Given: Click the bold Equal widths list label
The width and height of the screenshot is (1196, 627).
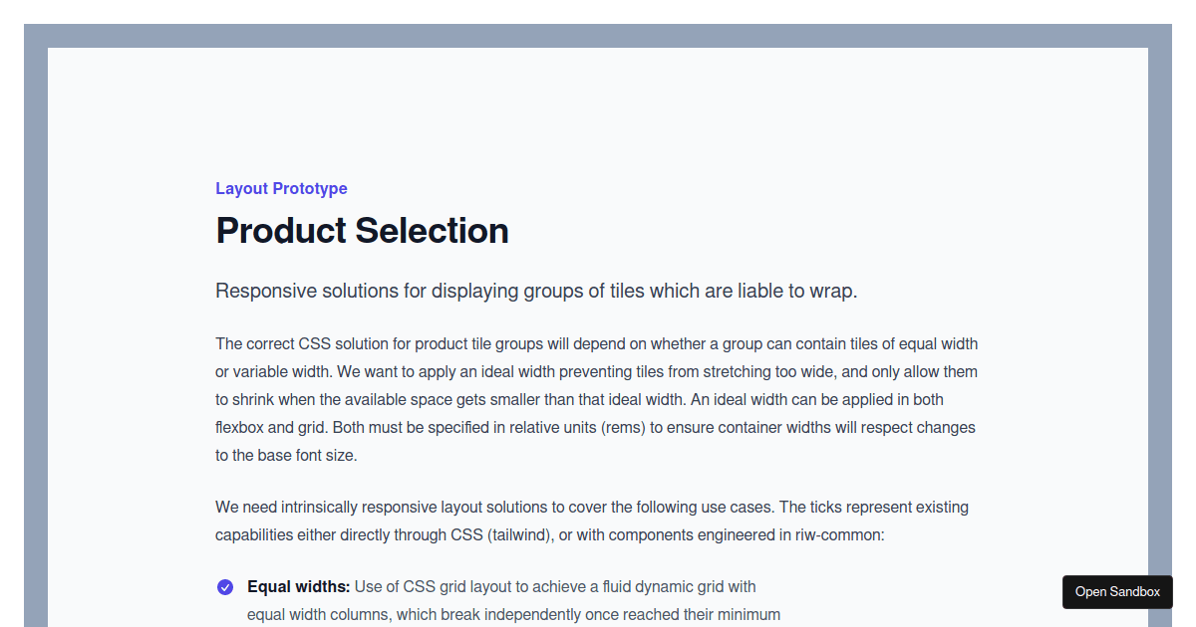Looking at the screenshot, I should coord(296,587).
